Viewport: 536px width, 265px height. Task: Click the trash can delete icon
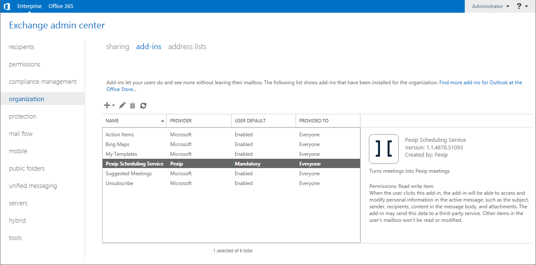point(133,105)
